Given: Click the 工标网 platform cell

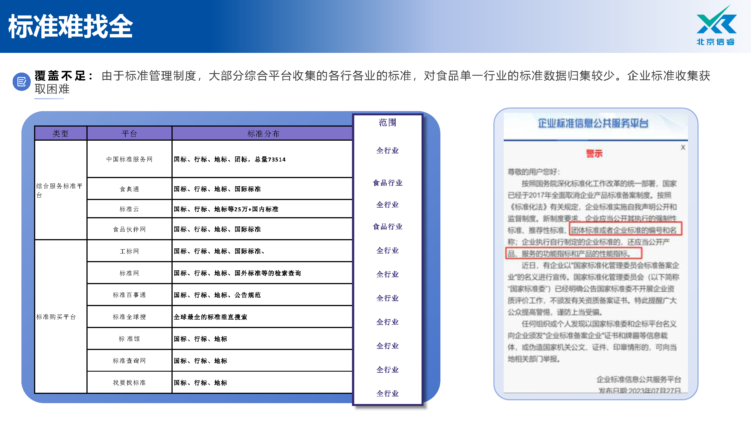Looking at the screenshot, I should (129, 251).
